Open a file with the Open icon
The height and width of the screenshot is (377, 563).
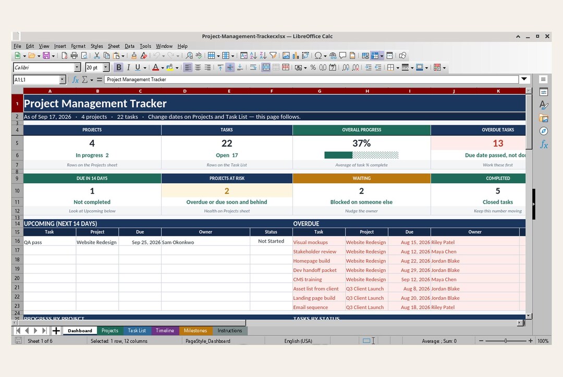point(32,56)
